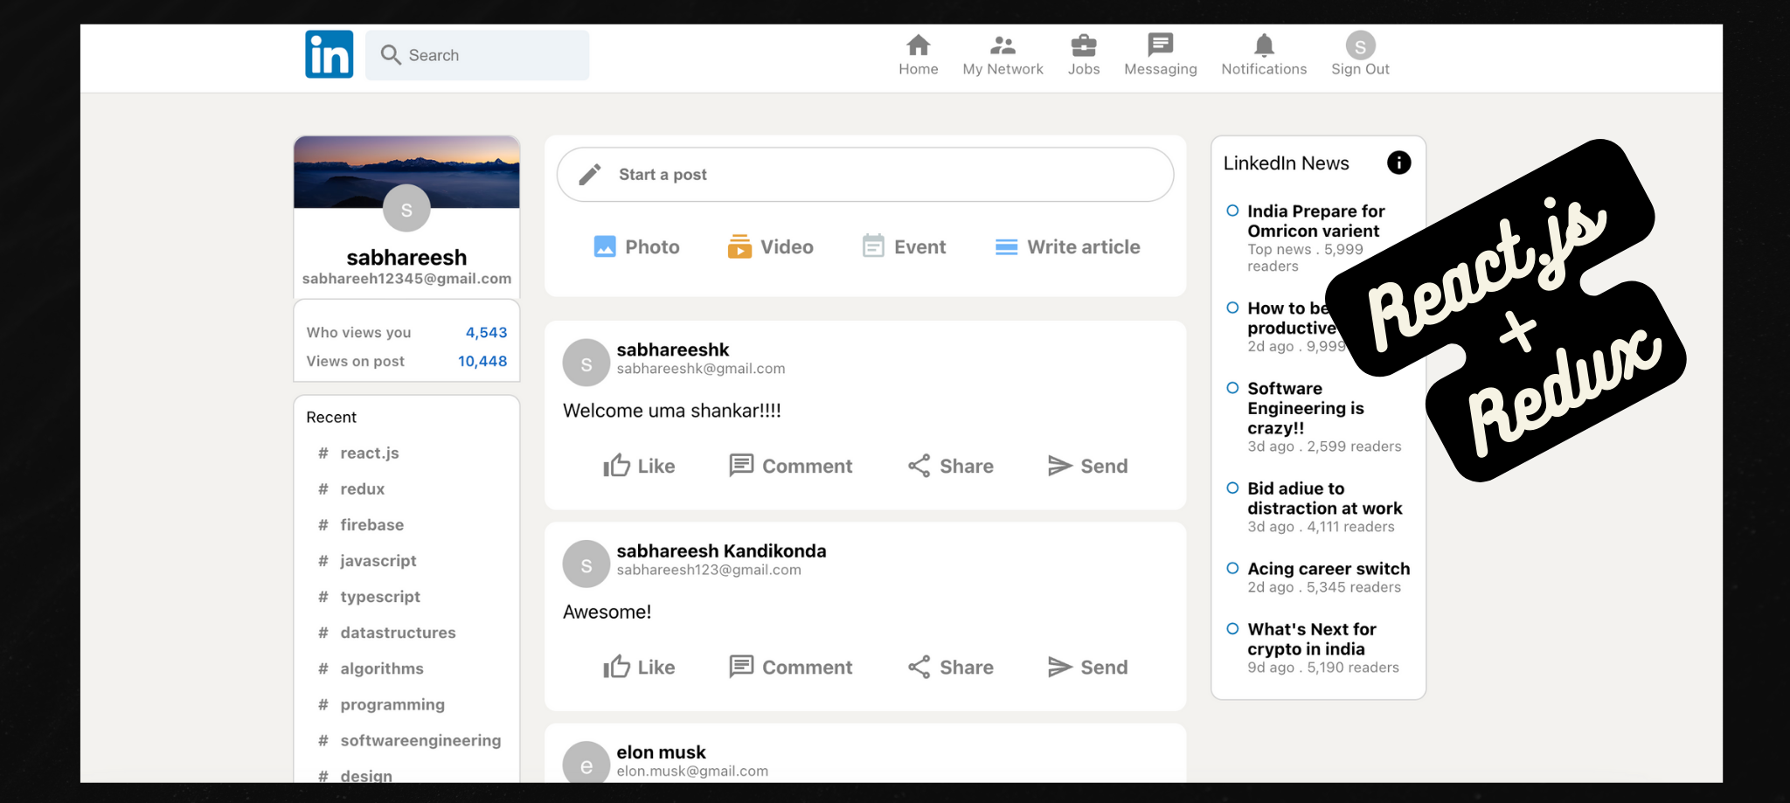Click the Start a post field
This screenshot has height=803, width=1790.
click(x=864, y=174)
